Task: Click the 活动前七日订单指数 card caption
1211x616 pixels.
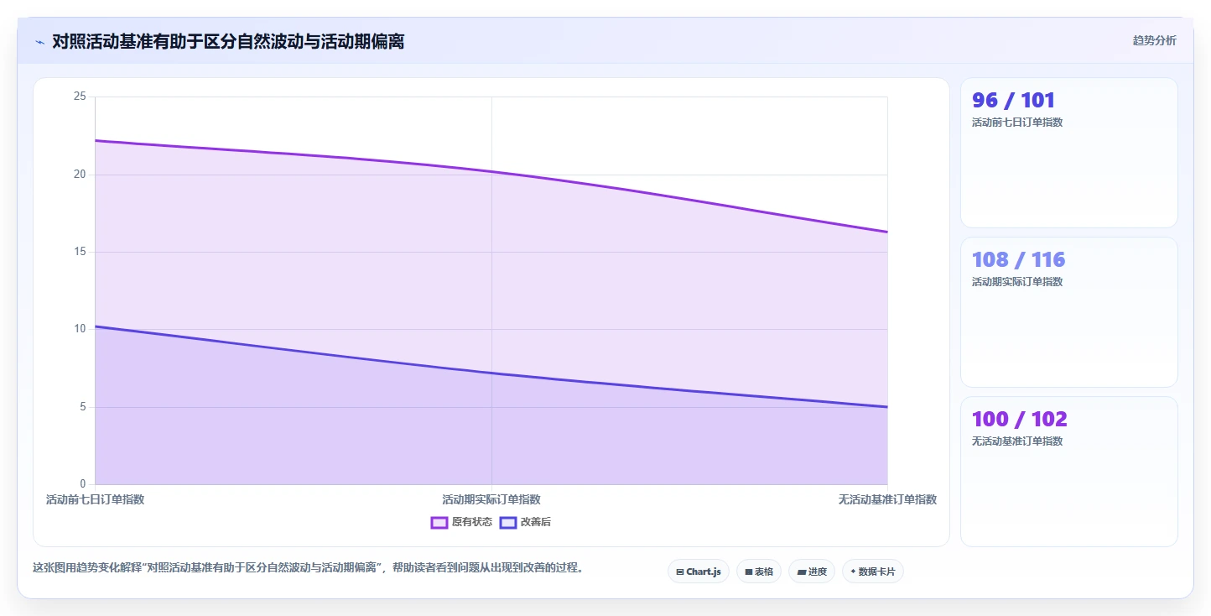Action: coord(1017,123)
